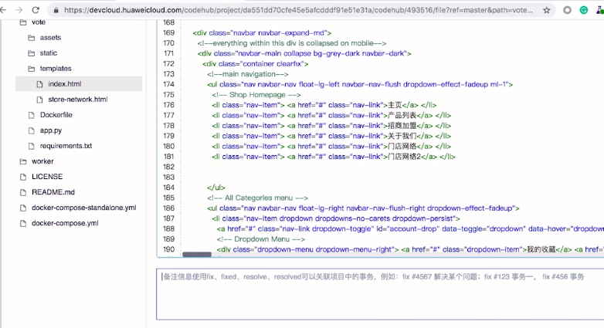Image resolution: width=604 pixels, height=328 pixels.
Task: Reload the page with refresh icon
Action: click(x=36, y=10)
